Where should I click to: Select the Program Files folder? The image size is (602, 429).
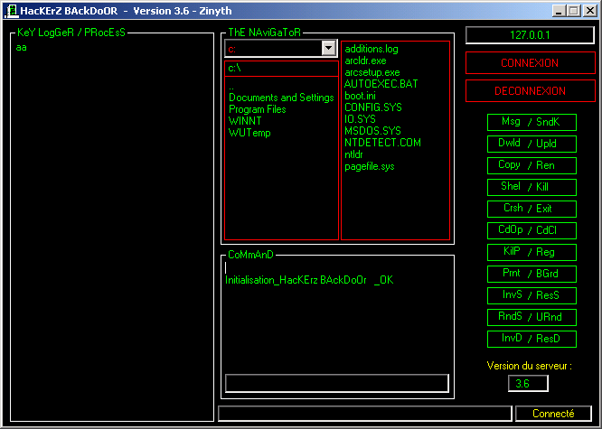[257, 109]
